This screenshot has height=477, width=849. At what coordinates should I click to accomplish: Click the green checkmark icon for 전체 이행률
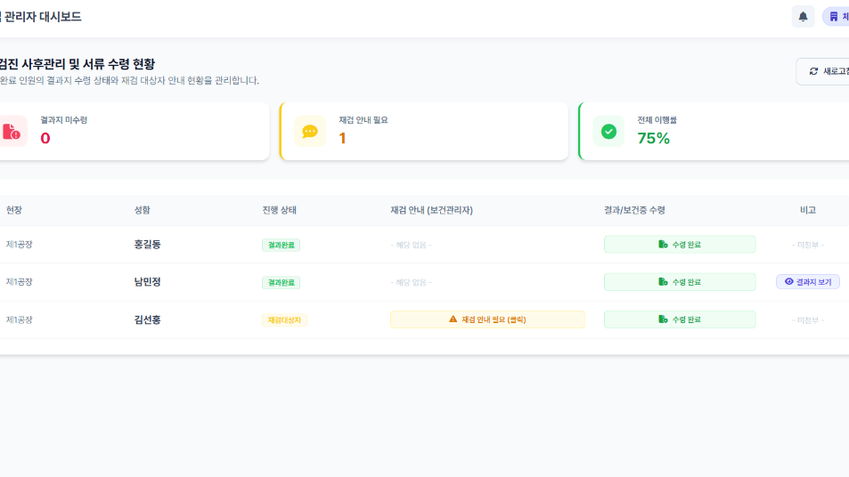(608, 132)
